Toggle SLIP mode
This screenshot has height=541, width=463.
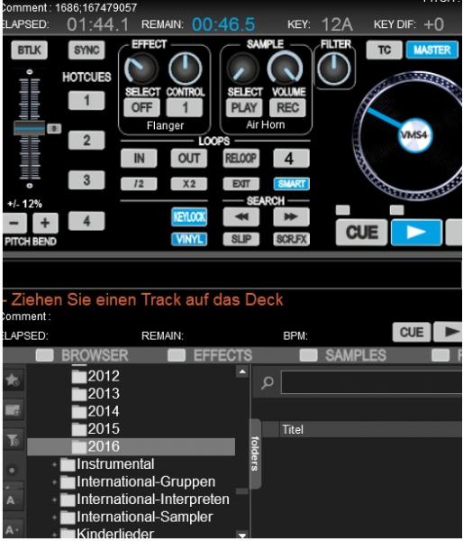pos(241,239)
